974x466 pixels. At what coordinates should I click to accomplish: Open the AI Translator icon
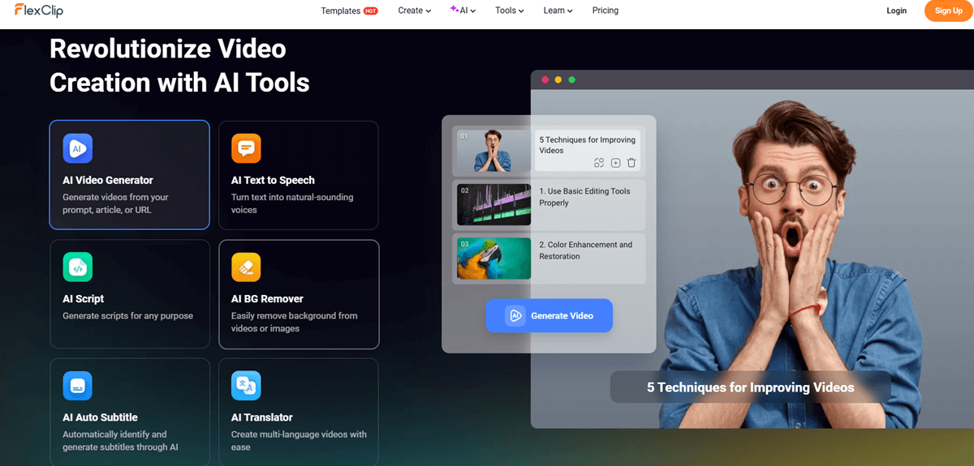pyautogui.click(x=246, y=386)
